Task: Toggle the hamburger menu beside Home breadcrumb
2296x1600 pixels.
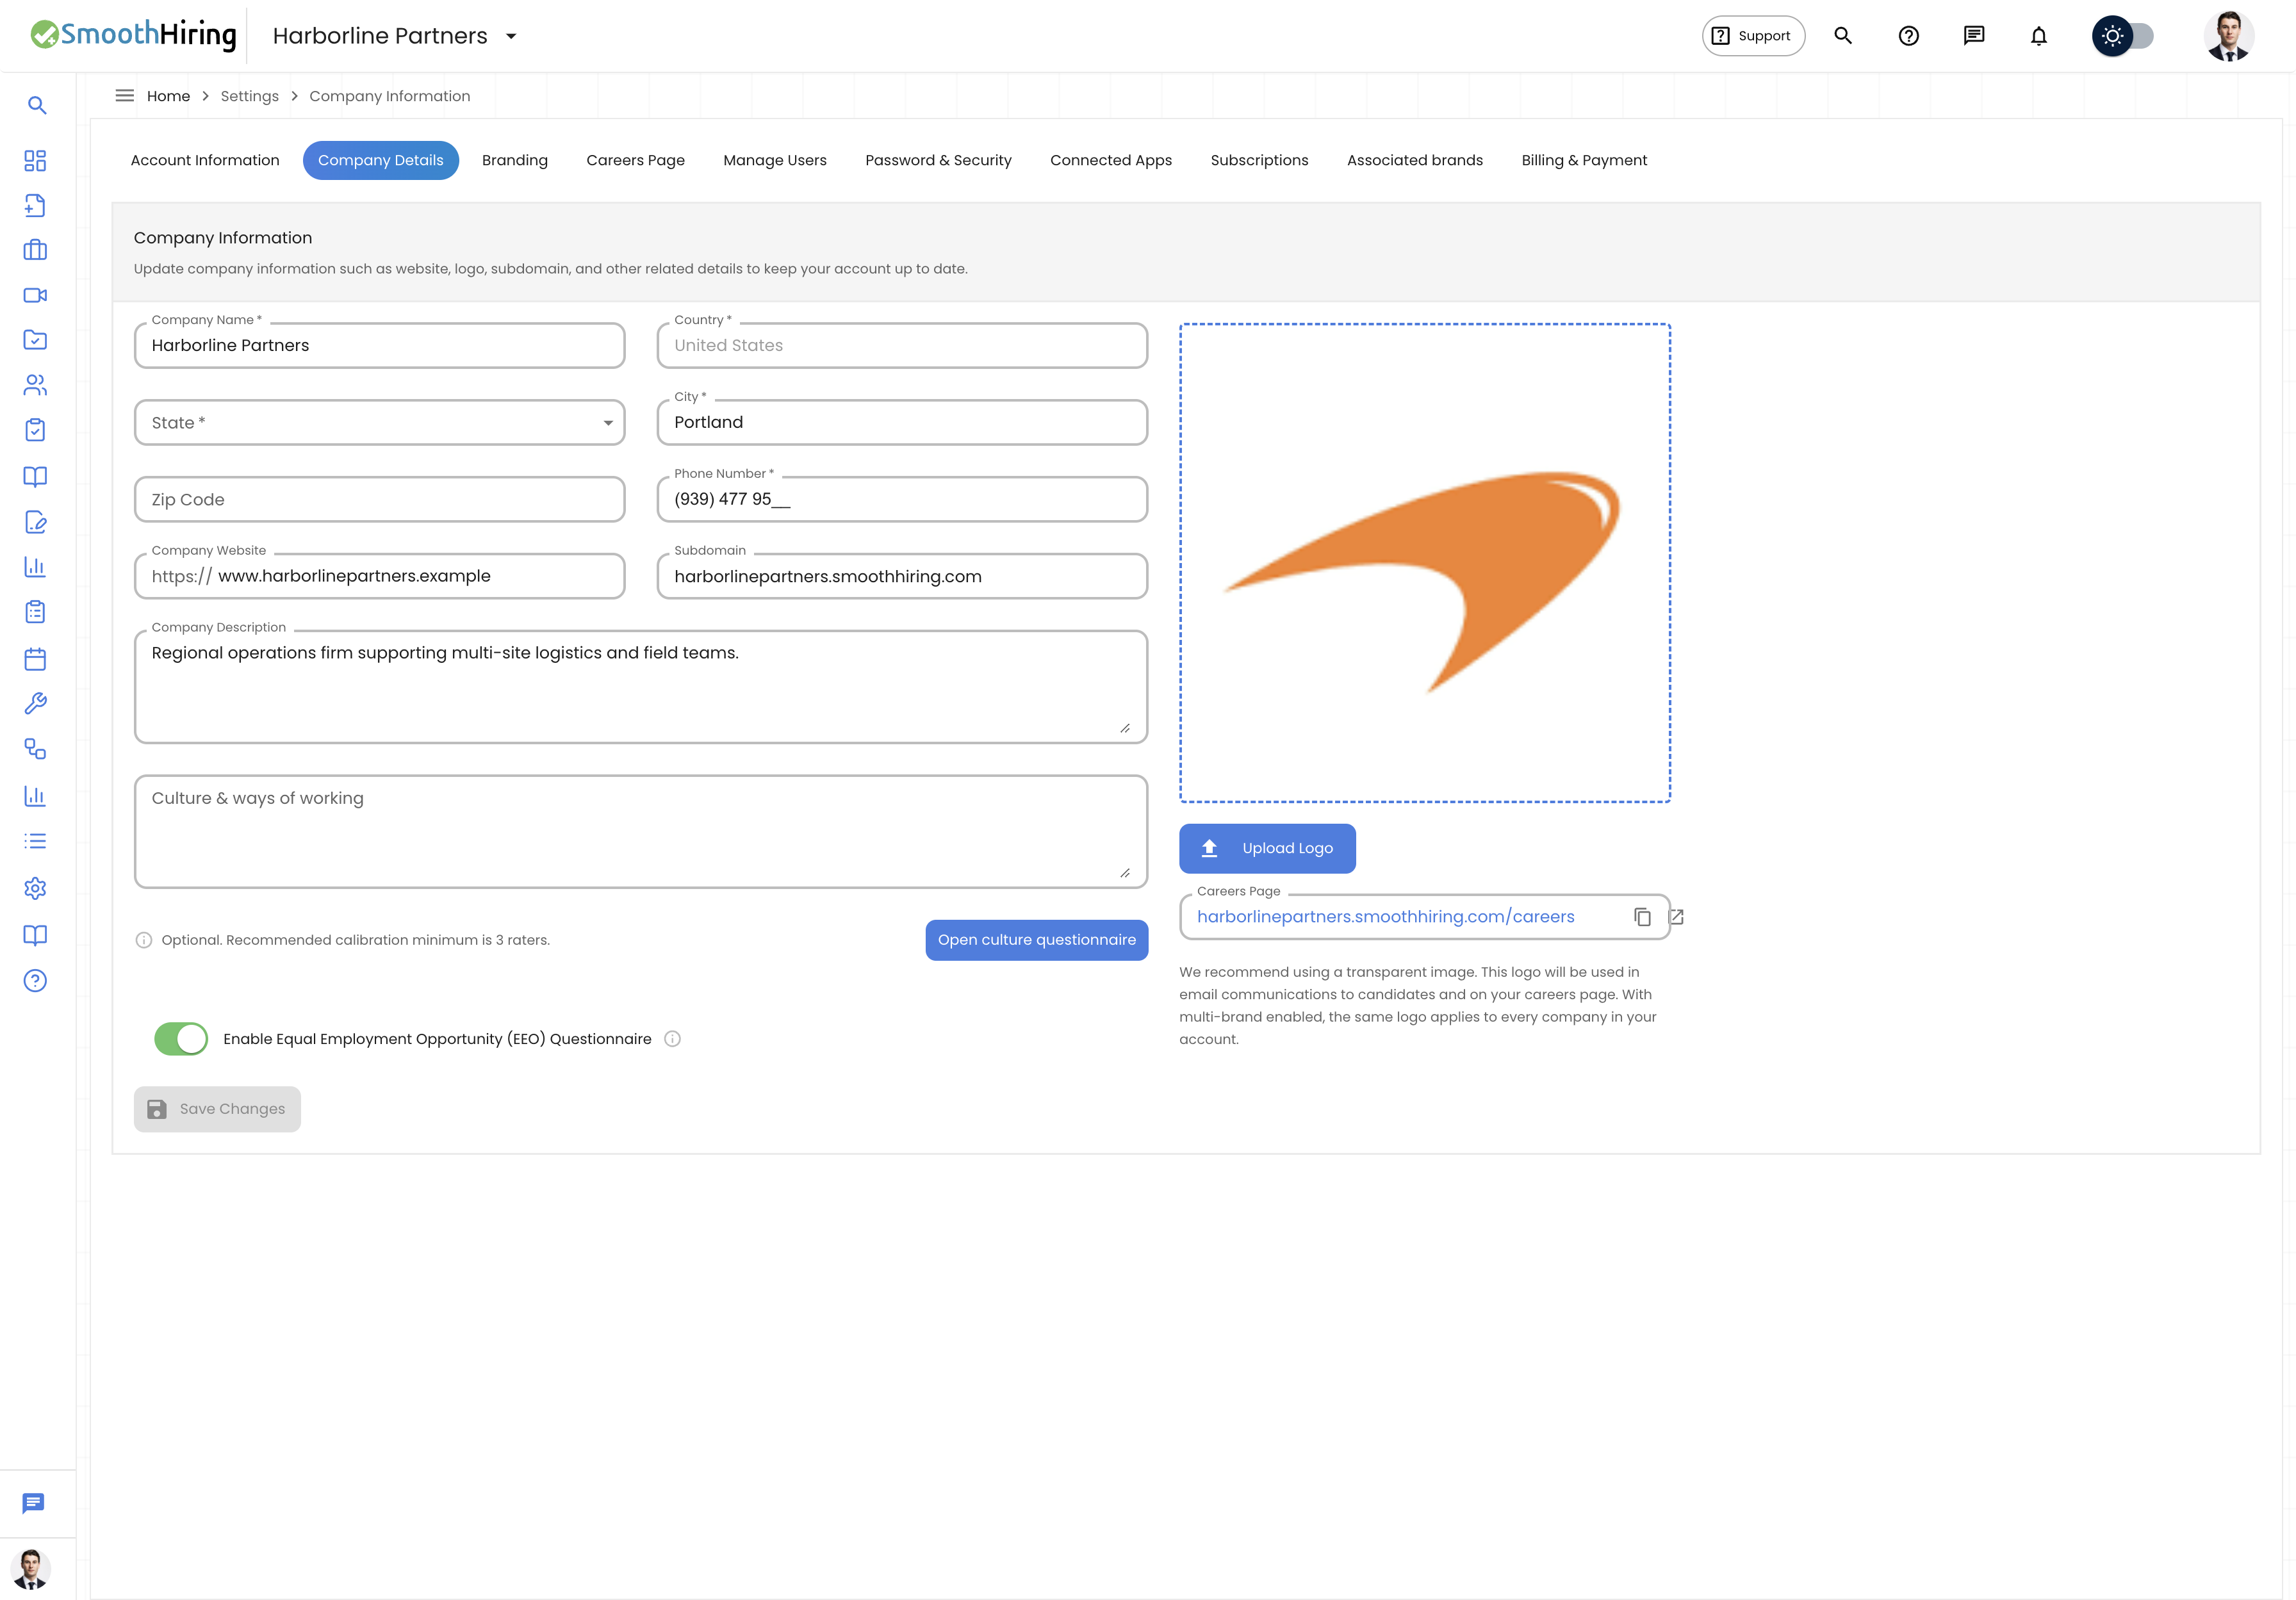Action: (125, 96)
